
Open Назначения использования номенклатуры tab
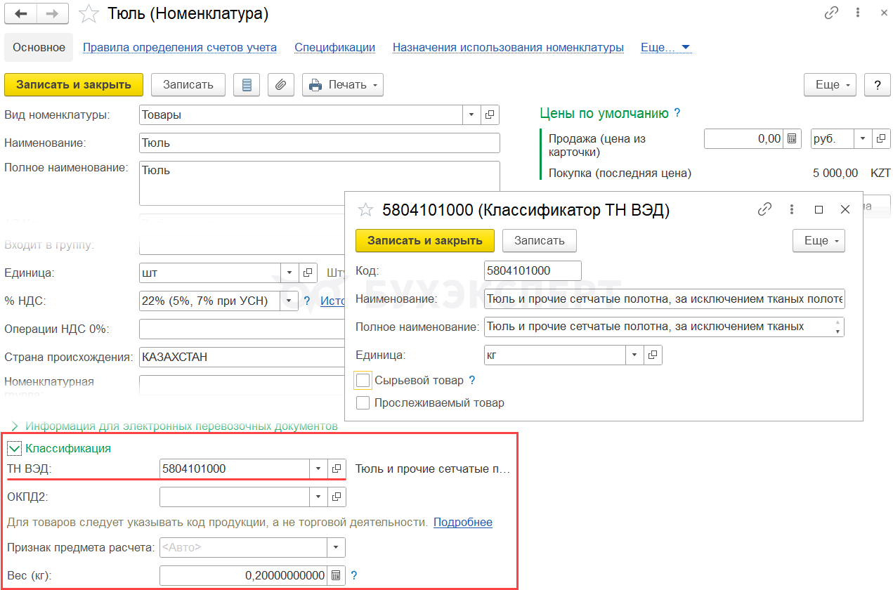tap(508, 47)
